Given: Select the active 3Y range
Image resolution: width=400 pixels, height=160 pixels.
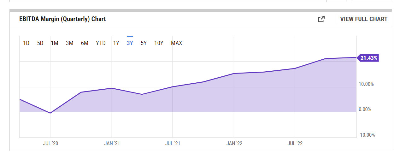Looking at the screenshot, I should pyautogui.click(x=130, y=43).
